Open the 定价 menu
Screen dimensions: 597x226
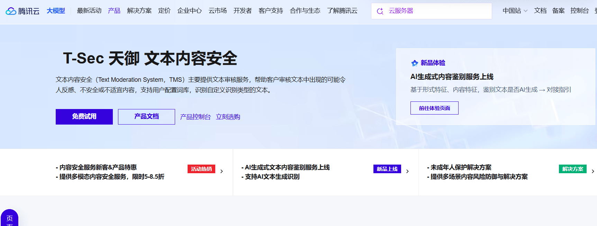164,11
